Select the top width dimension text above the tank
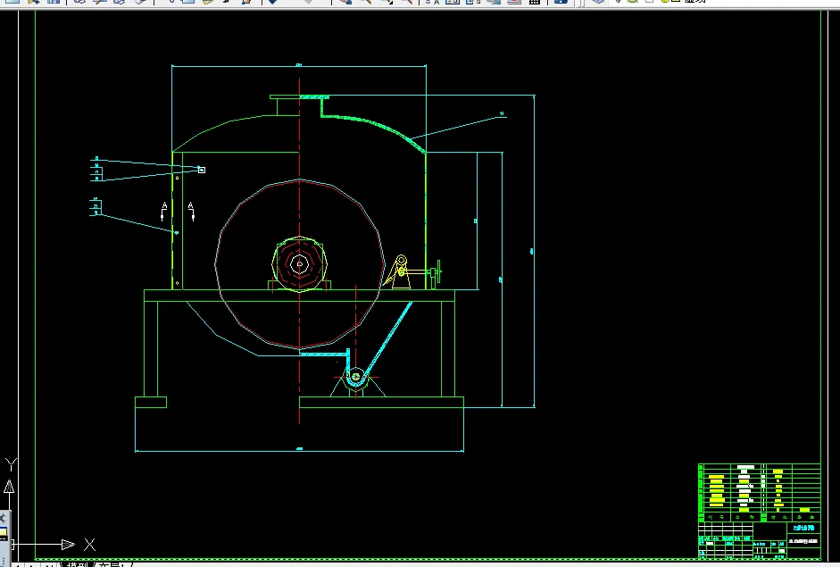The image size is (840, 567). coord(299,65)
